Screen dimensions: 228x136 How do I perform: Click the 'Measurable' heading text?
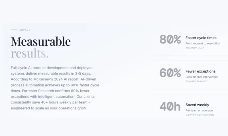(41, 41)
